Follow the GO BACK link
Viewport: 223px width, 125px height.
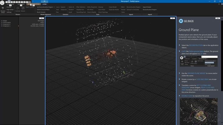point(189,21)
